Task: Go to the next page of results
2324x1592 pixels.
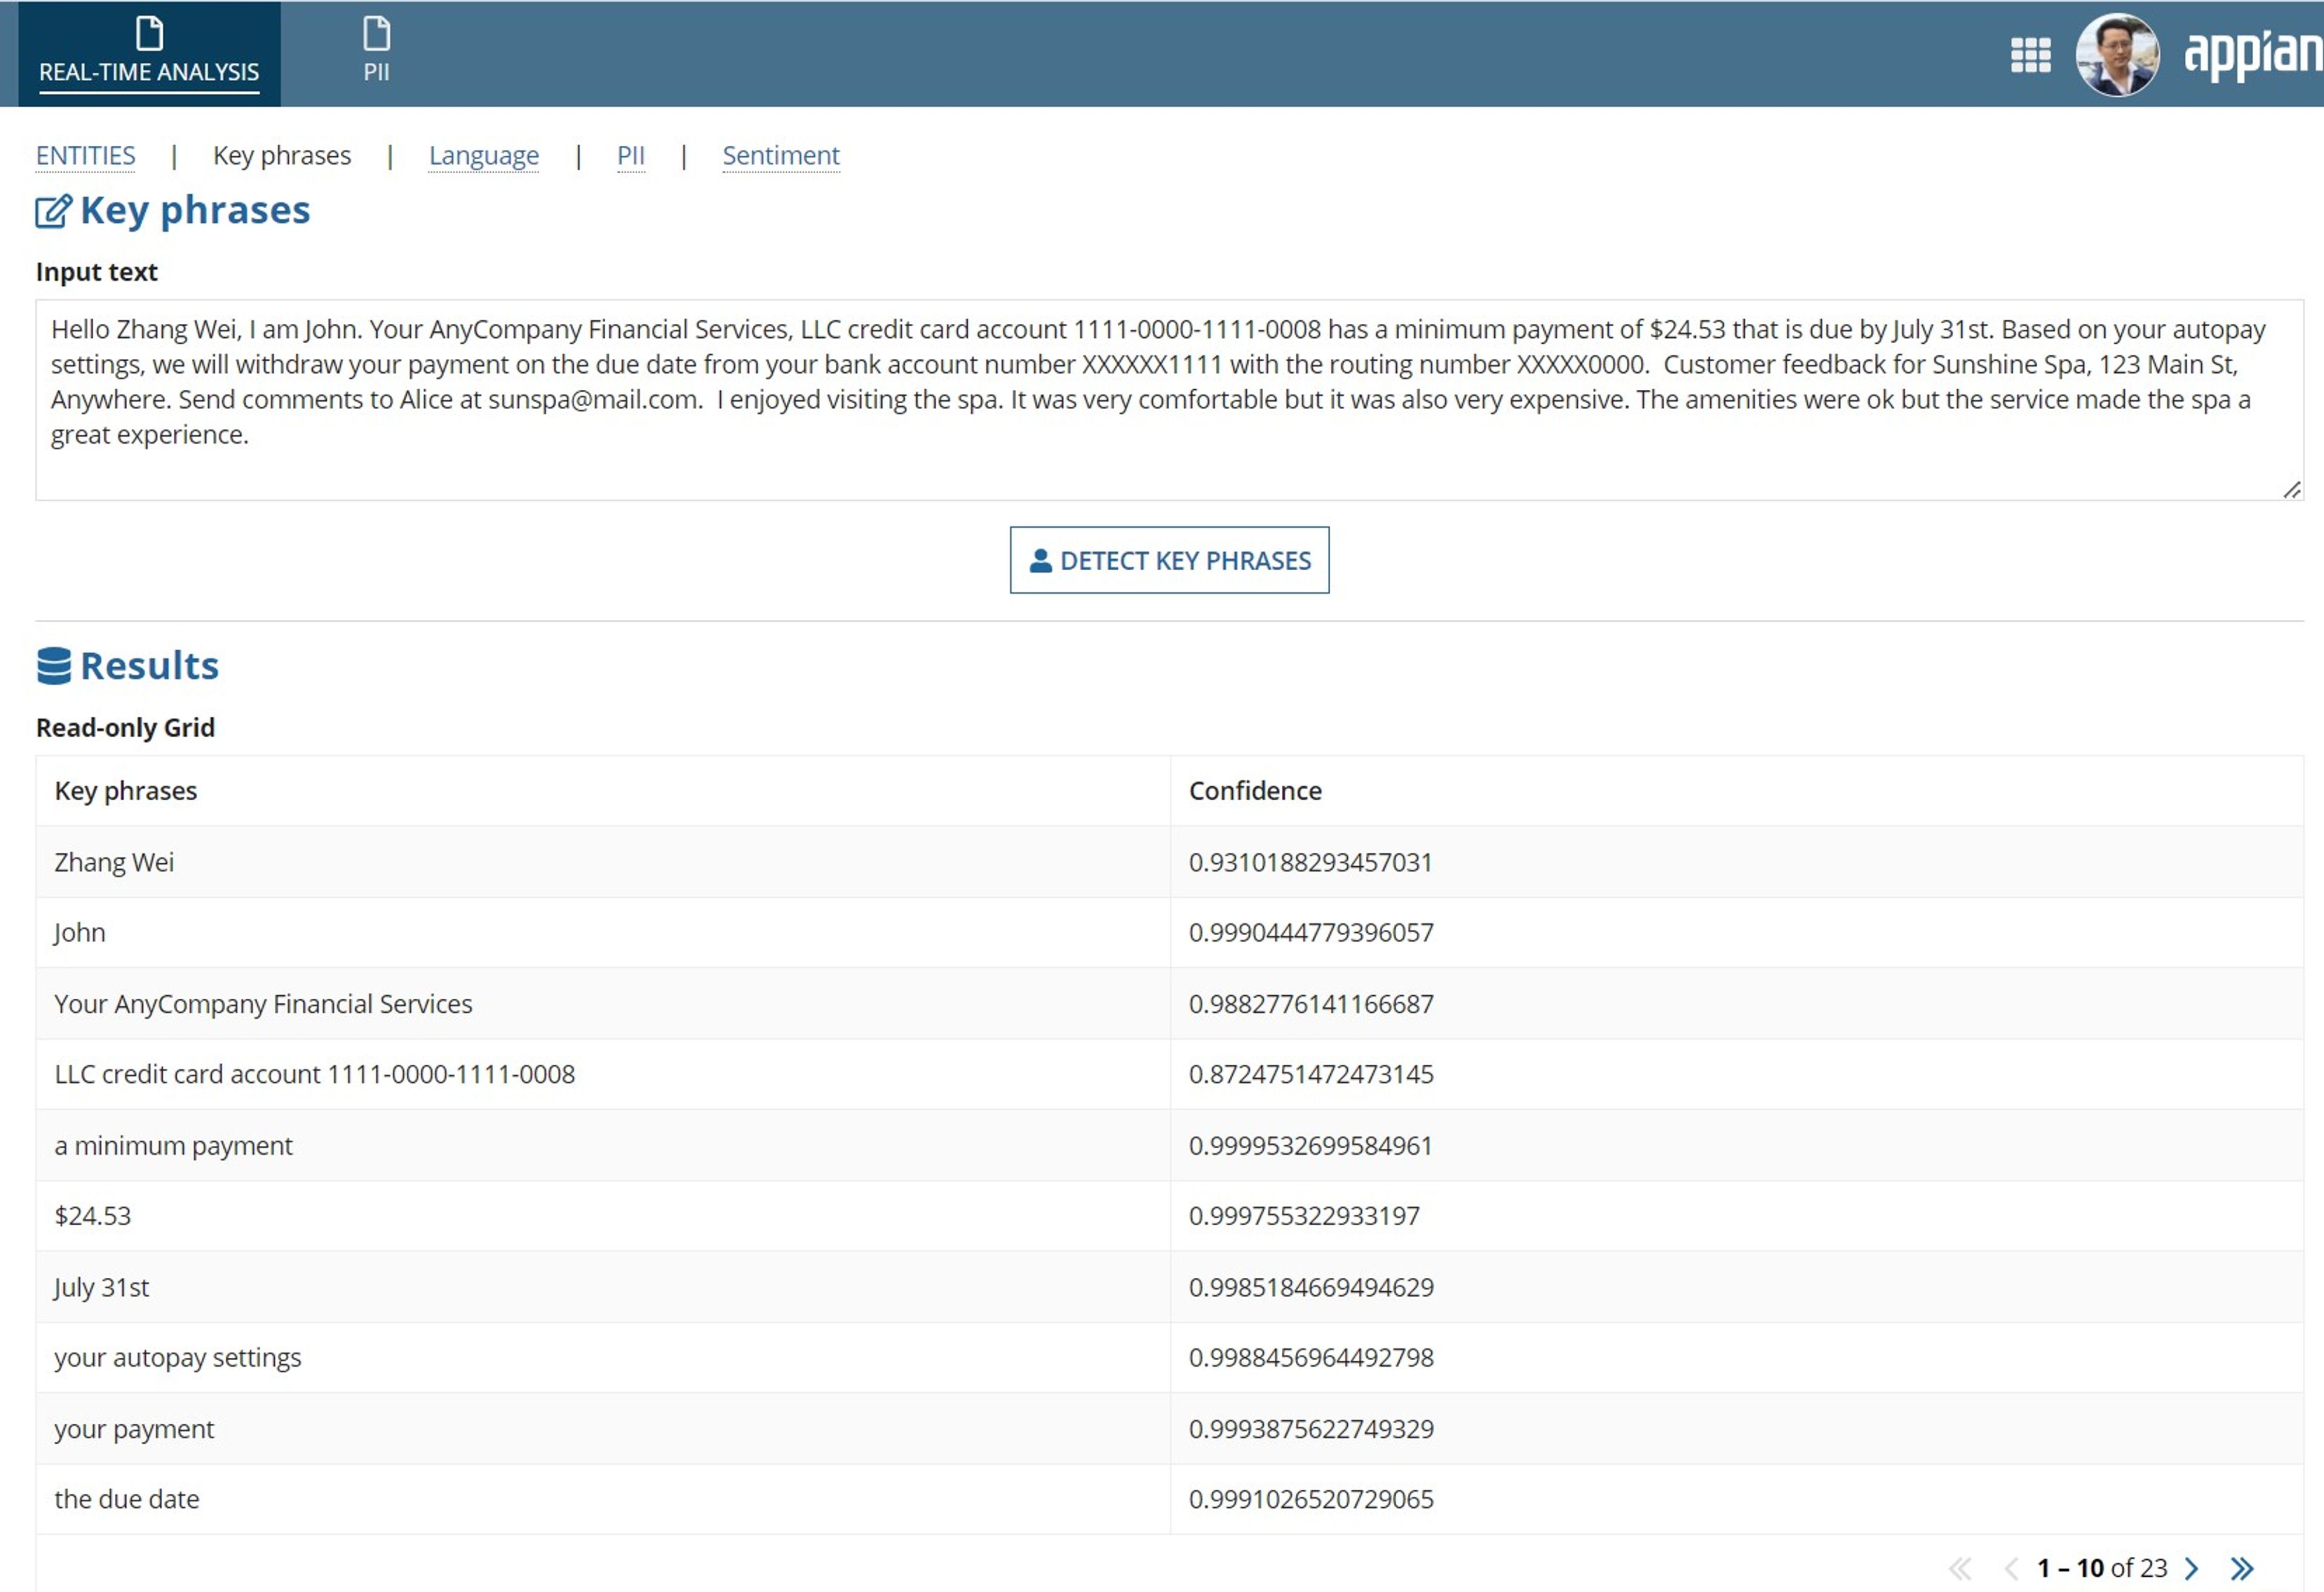Action: coord(2191,1568)
